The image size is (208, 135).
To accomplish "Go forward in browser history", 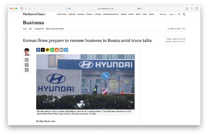I will [35, 9].
